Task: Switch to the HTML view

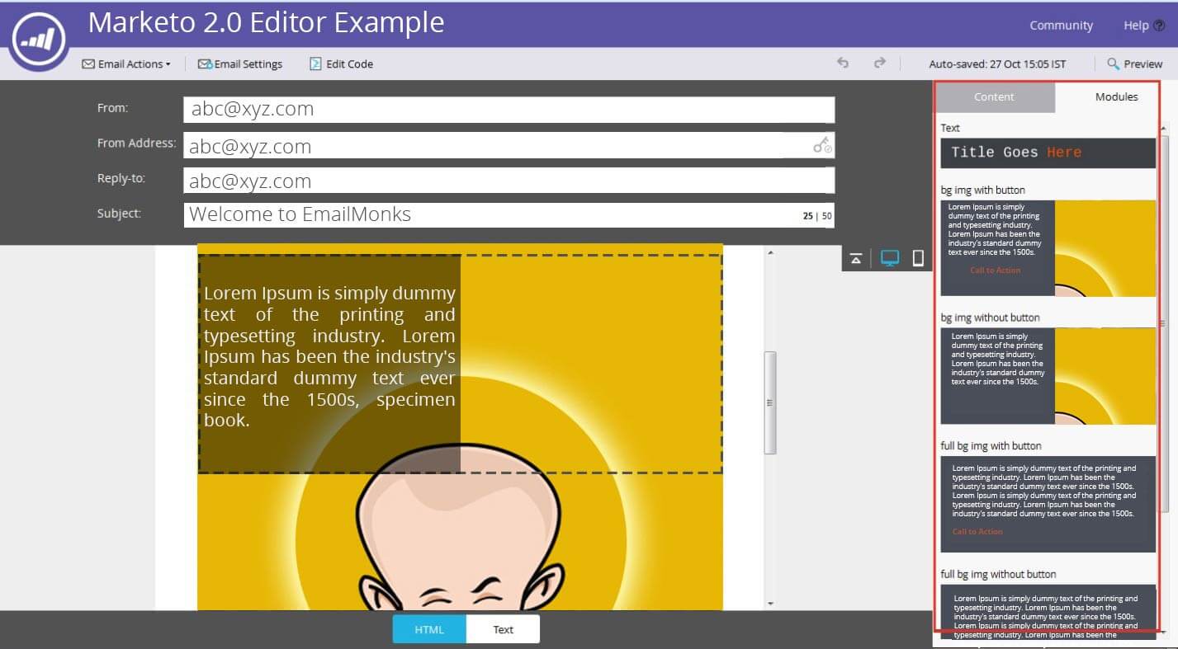Action: [429, 629]
